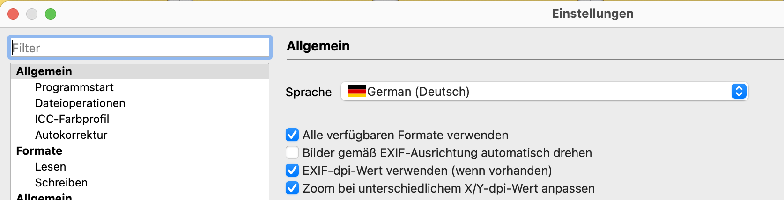Click the green zoom window button
The width and height of the screenshot is (784, 200).
[x=51, y=14]
